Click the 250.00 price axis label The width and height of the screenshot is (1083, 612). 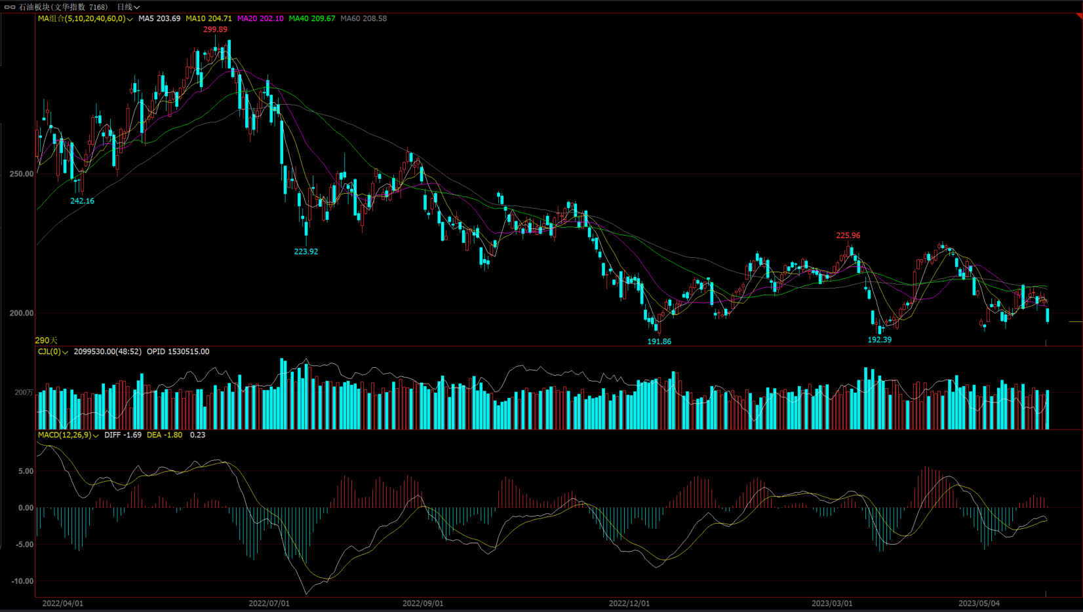point(22,174)
